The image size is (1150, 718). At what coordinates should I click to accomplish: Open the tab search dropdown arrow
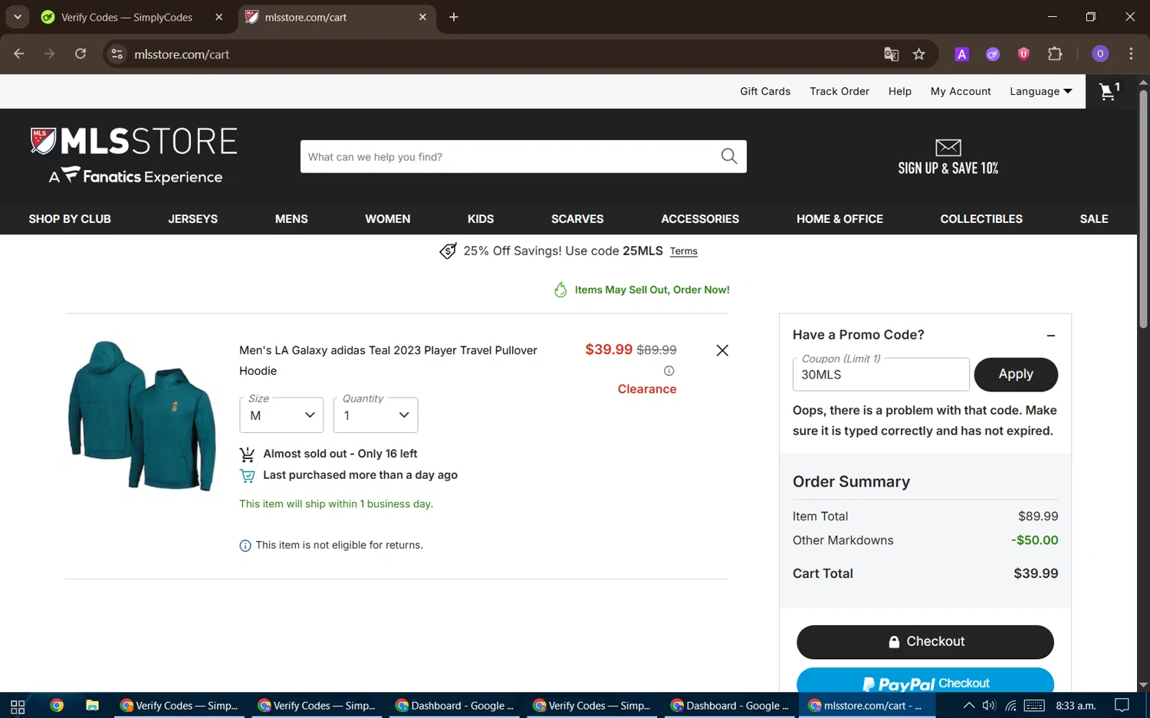(x=17, y=17)
